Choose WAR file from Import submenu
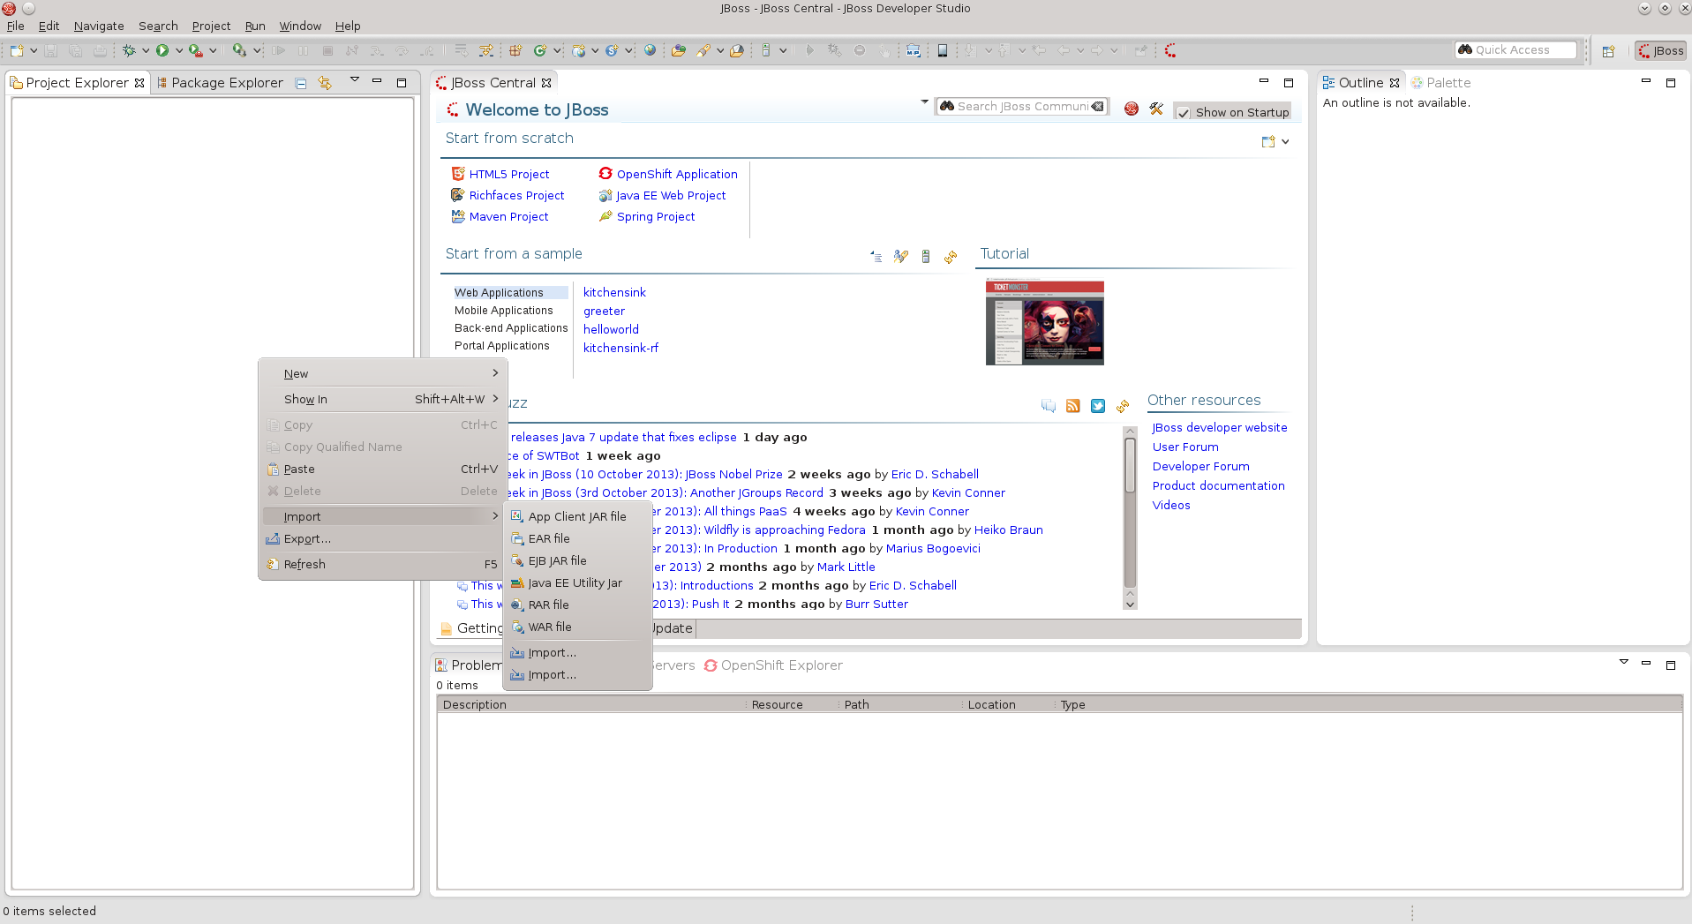 click(577, 627)
